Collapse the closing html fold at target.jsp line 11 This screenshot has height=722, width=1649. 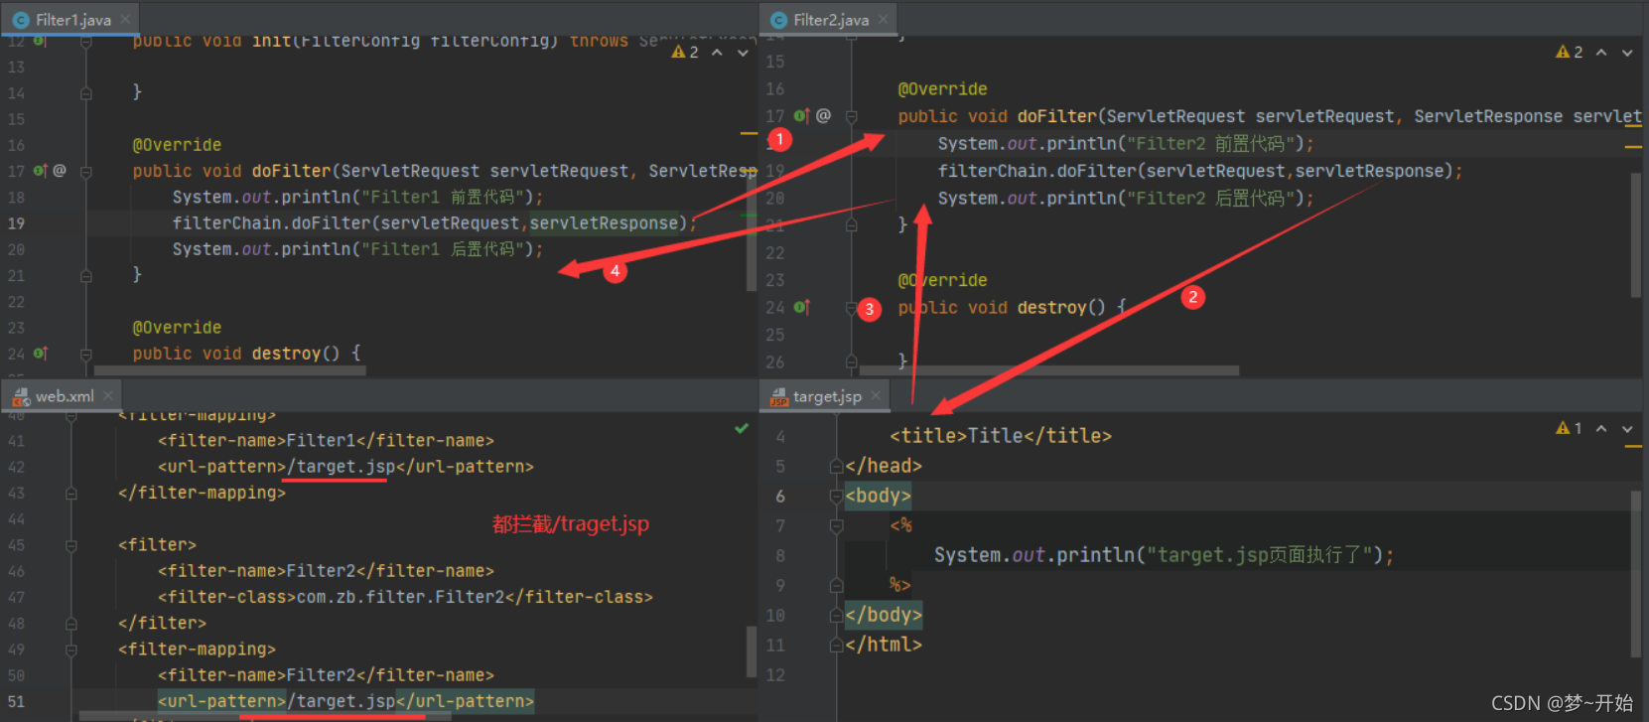[836, 645]
